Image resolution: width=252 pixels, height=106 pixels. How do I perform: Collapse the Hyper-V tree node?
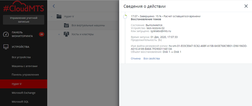[x=52, y=16]
